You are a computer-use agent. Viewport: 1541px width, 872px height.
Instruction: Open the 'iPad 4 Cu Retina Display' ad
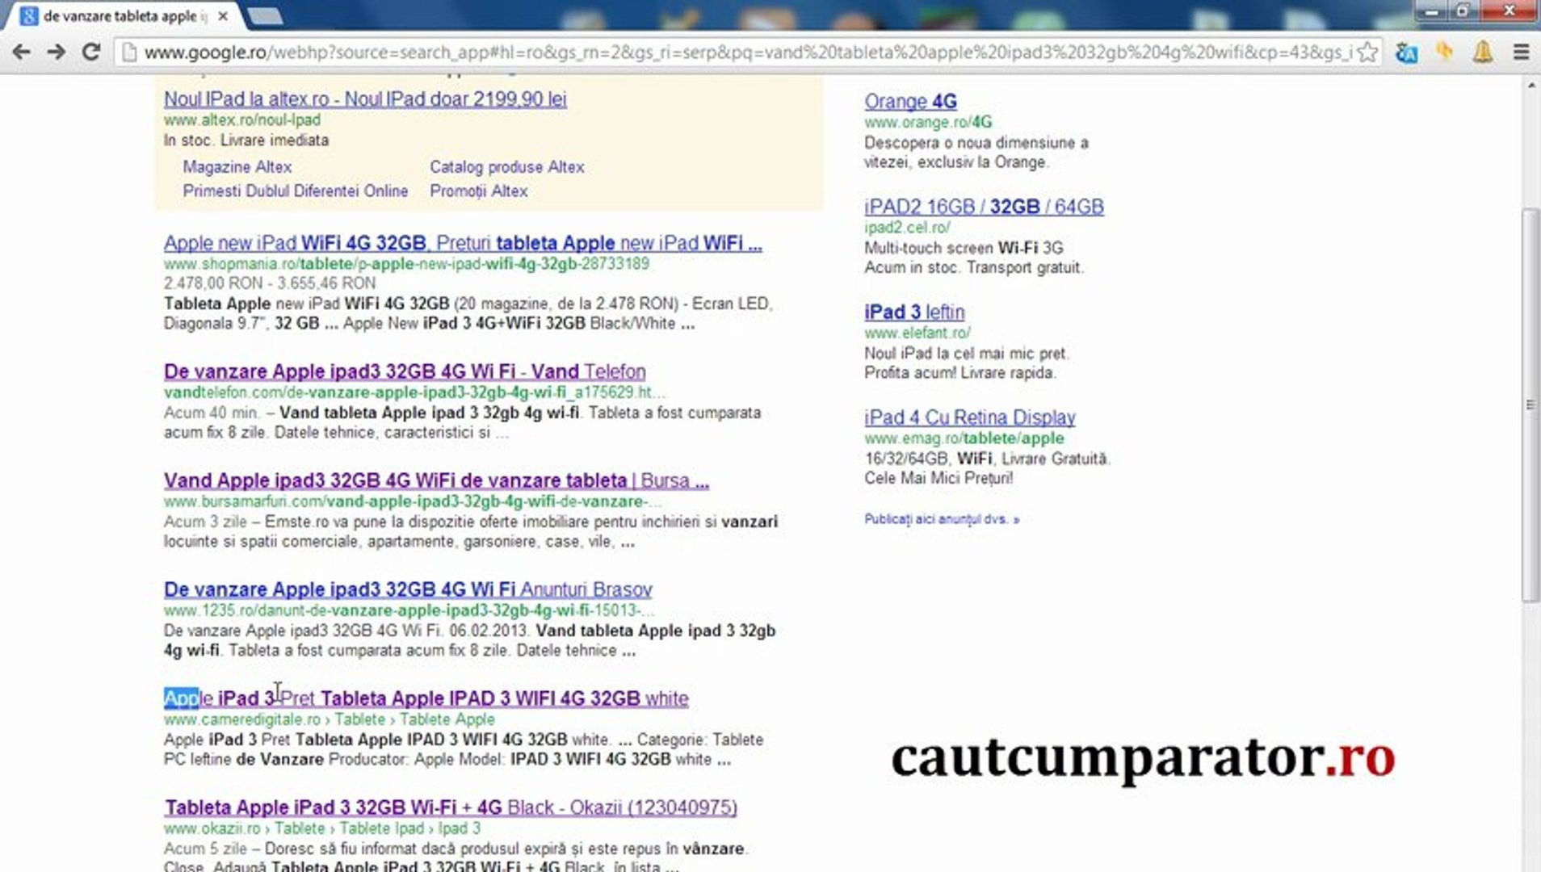pos(970,417)
